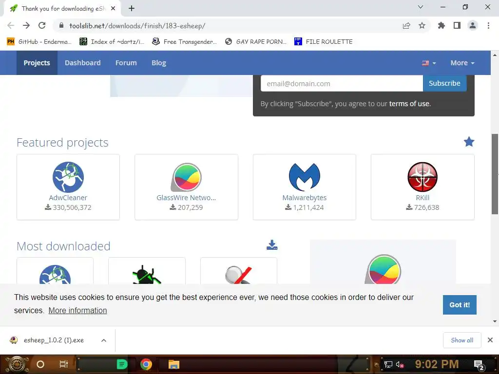Open the share page icon in address bar

(x=406, y=26)
